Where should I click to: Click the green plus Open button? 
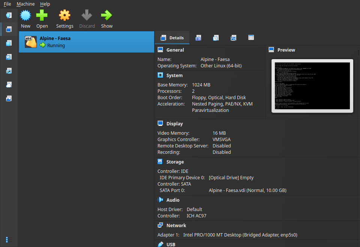coord(42,19)
